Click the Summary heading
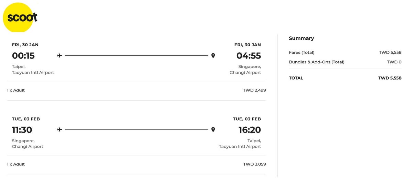This screenshot has height=185, width=417. [x=301, y=38]
